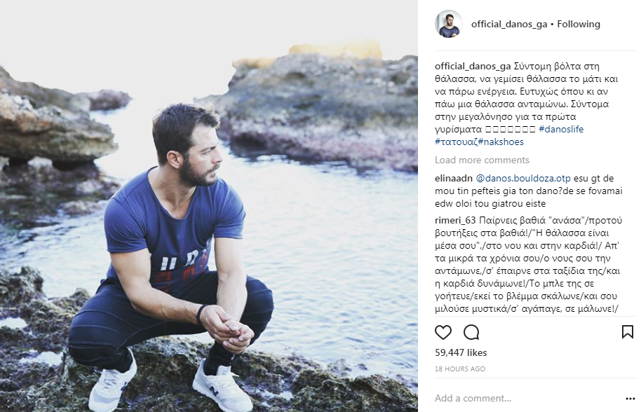
Task: Open @danos.bouldoza.otp mention
Action: point(523,179)
